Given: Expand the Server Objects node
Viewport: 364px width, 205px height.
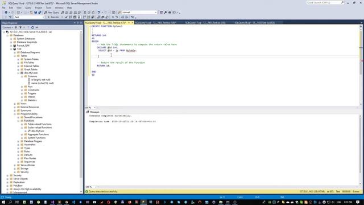Looking at the screenshot, I should 7,179.
